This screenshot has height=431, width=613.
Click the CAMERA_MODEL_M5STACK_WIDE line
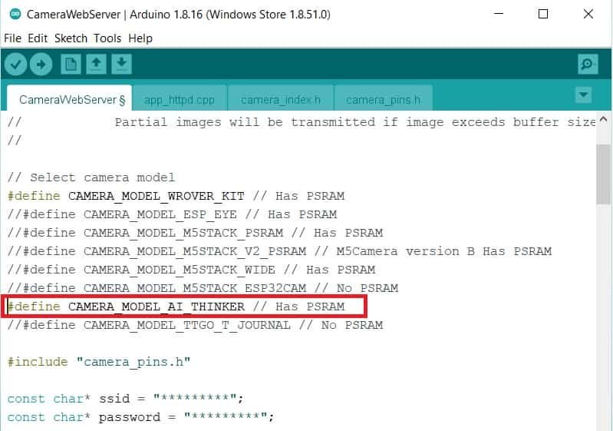(191, 270)
